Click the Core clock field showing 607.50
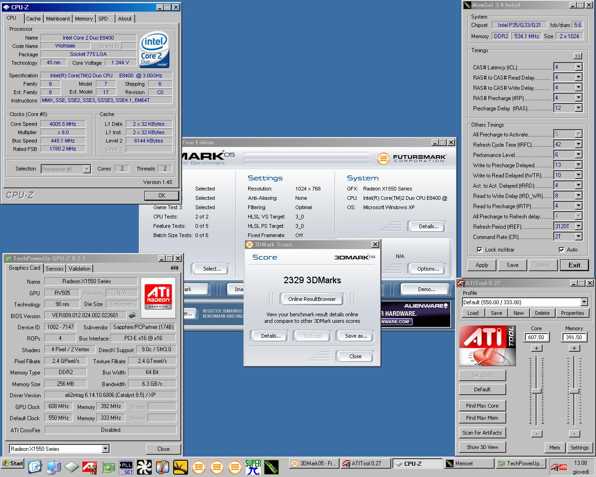The width and height of the screenshot is (596, 477). (x=536, y=337)
